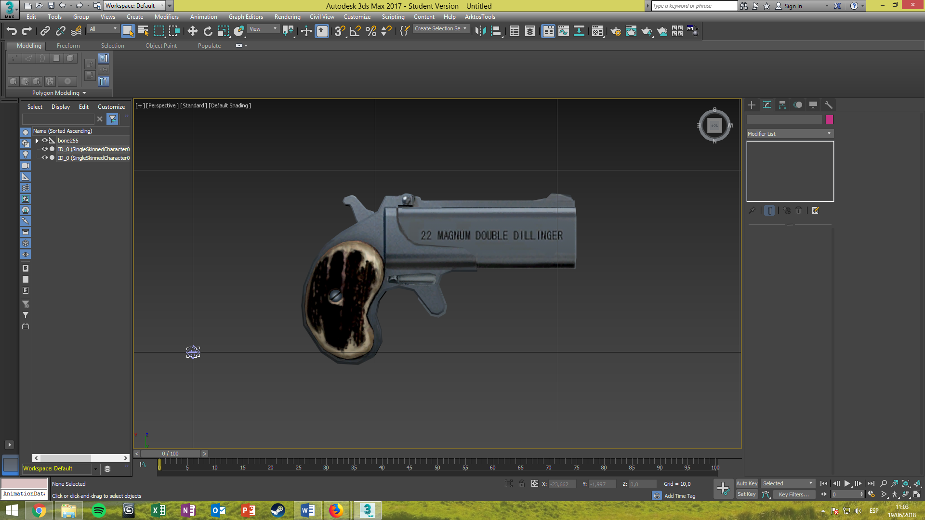Open the Manage Layers explorer
This screenshot has width=925, height=520.
point(530,31)
